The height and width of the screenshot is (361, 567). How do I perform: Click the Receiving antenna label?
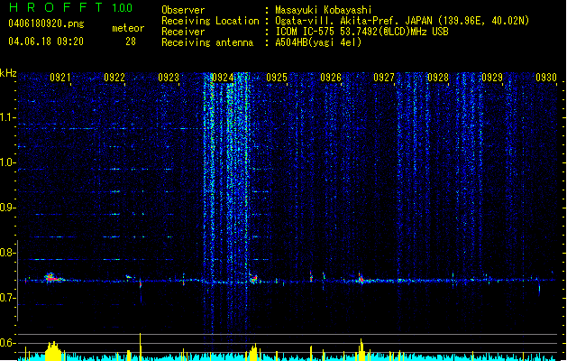pos(207,42)
